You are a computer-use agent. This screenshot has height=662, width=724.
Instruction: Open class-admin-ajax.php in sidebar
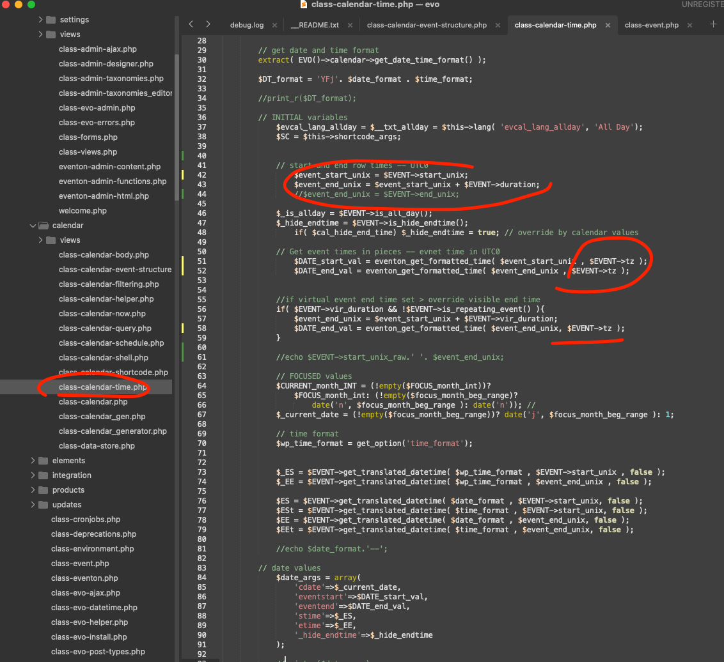[97, 49]
